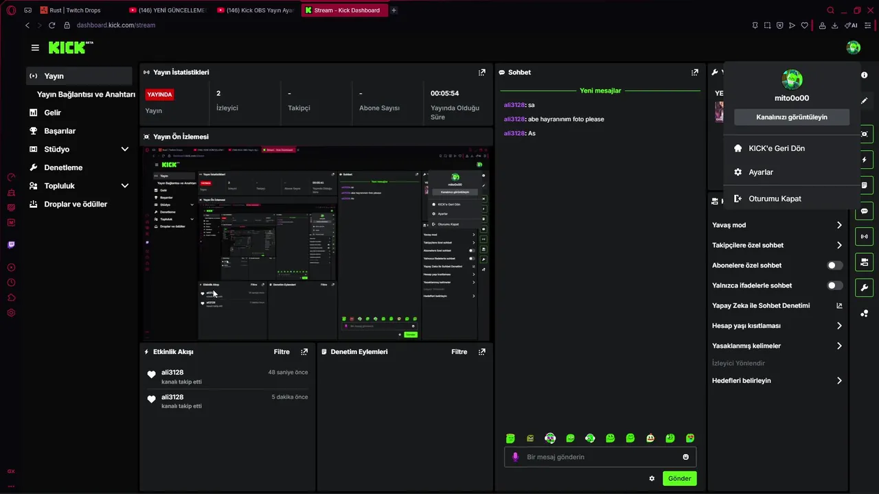Click ali3128 in the first chat message

click(514, 105)
